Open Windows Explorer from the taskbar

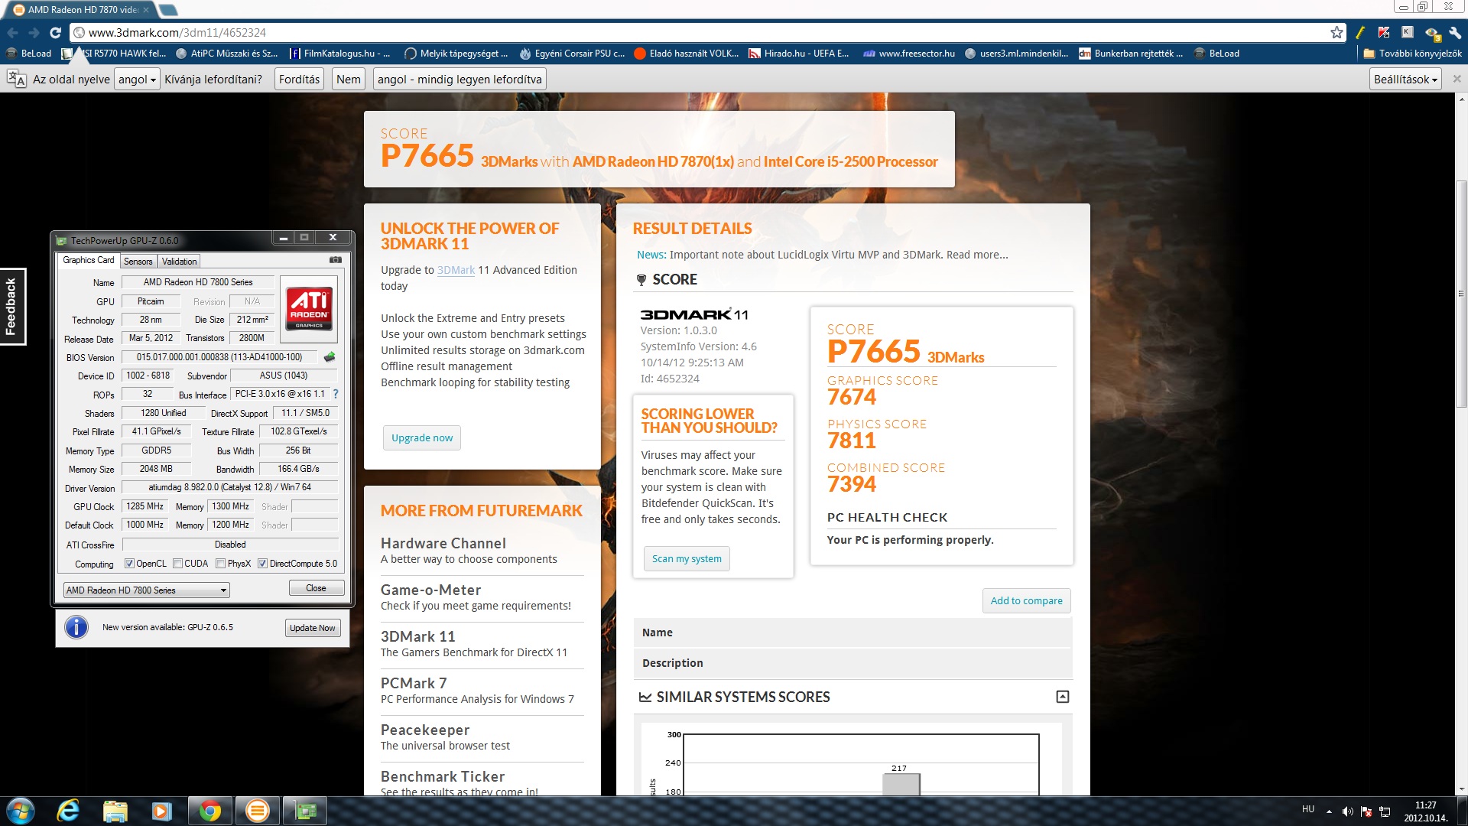115,811
